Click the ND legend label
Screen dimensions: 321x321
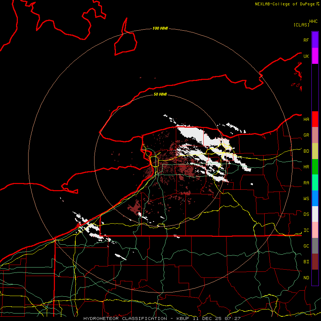coord(306,278)
